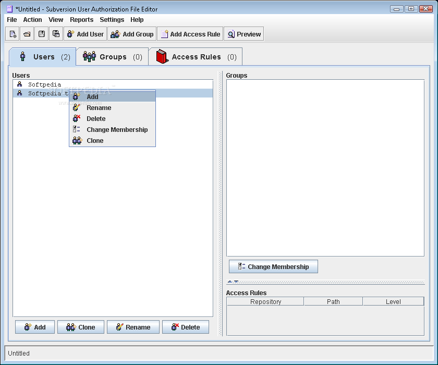This screenshot has height=365, width=438.
Task: Click the down arrow on the splitter
Action: (x=236, y=282)
